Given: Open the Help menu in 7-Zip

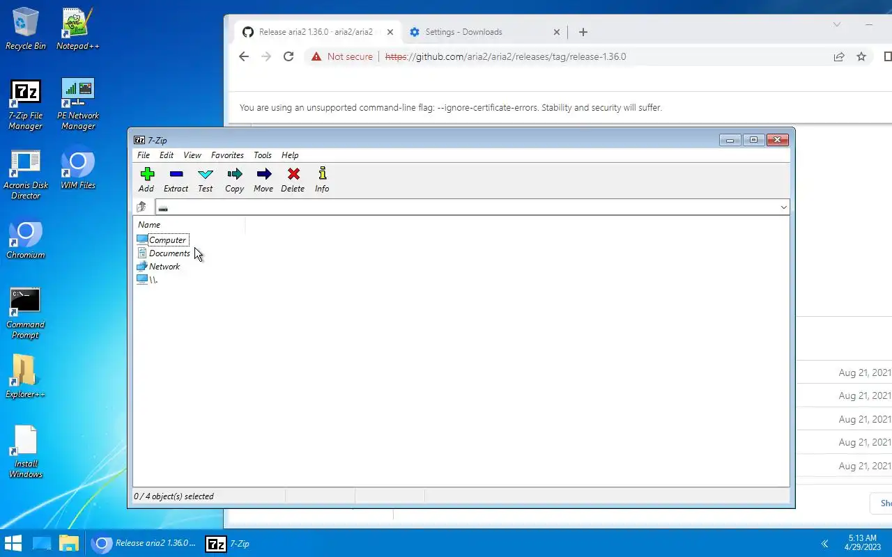Looking at the screenshot, I should tap(290, 155).
